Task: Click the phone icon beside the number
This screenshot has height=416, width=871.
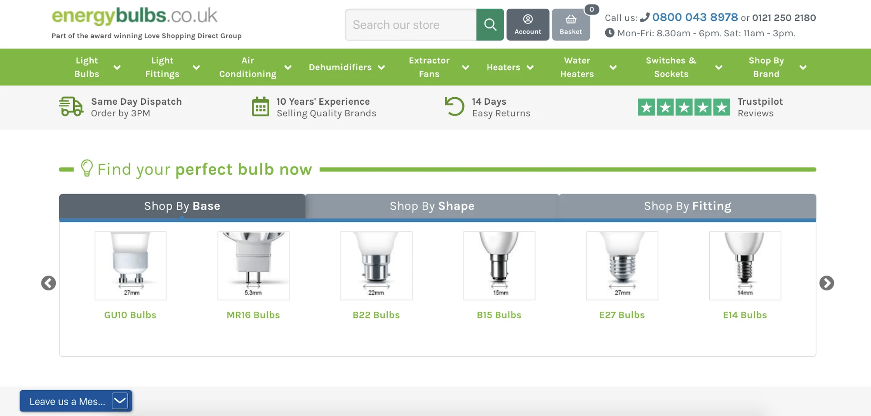Action: (645, 17)
